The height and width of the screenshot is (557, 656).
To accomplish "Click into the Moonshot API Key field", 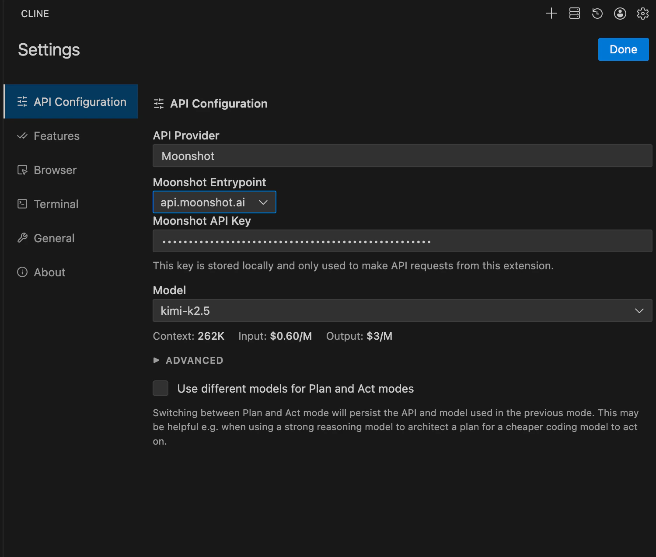I will pyautogui.click(x=402, y=241).
